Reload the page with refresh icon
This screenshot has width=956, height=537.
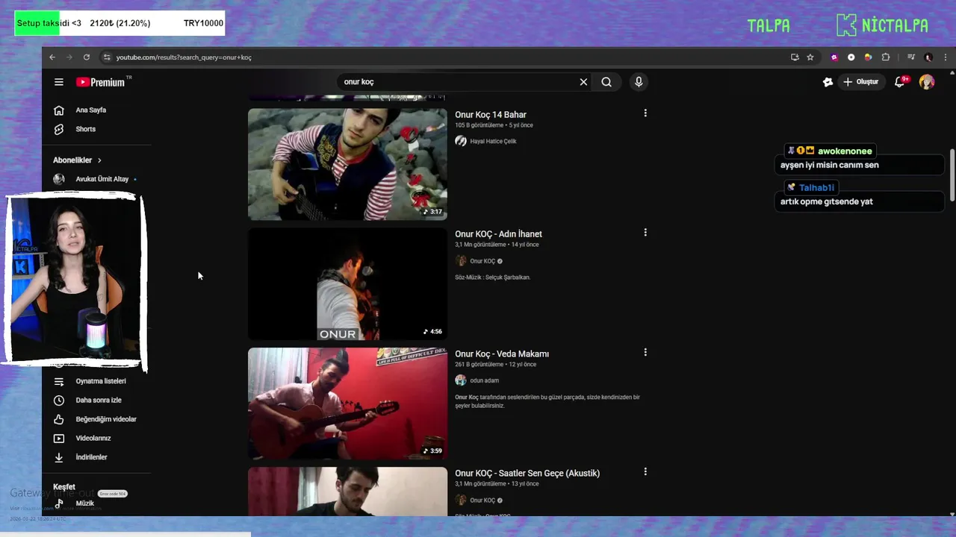click(x=87, y=57)
